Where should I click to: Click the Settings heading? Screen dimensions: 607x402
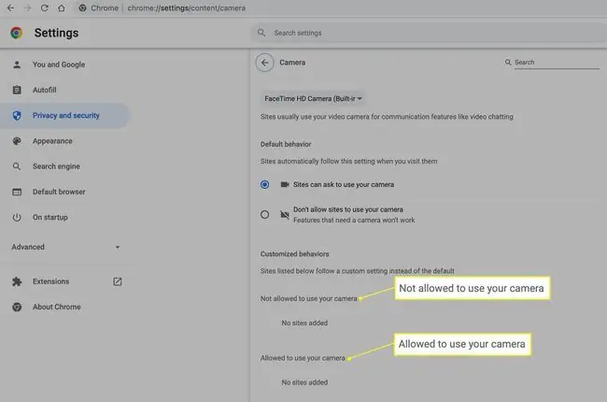[56, 33]
